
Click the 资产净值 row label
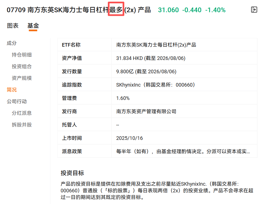coord(72,58)
